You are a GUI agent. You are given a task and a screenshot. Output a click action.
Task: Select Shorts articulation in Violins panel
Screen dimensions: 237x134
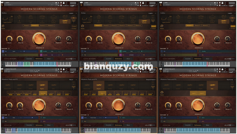click(19, 17)
